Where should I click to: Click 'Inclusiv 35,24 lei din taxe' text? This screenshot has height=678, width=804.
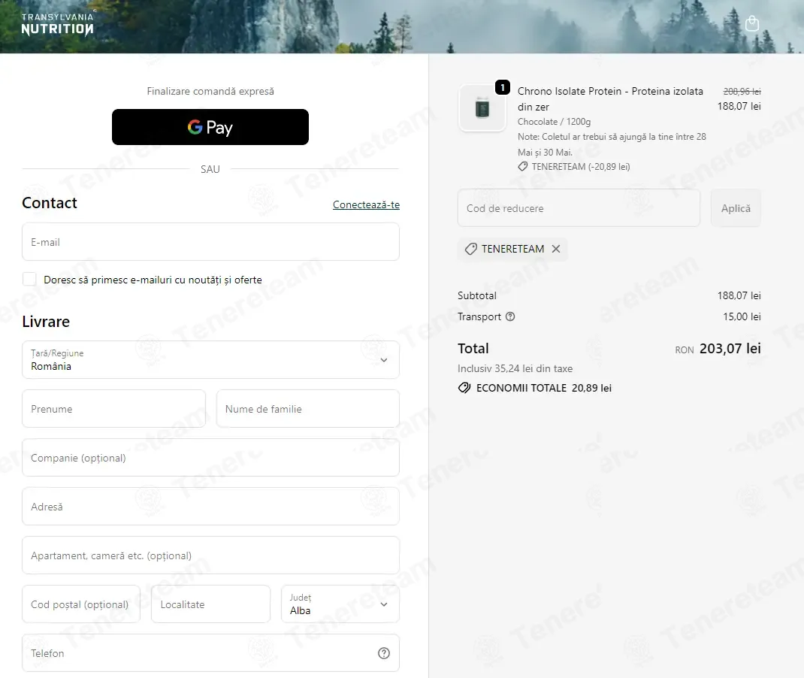[x=515, y=368]
